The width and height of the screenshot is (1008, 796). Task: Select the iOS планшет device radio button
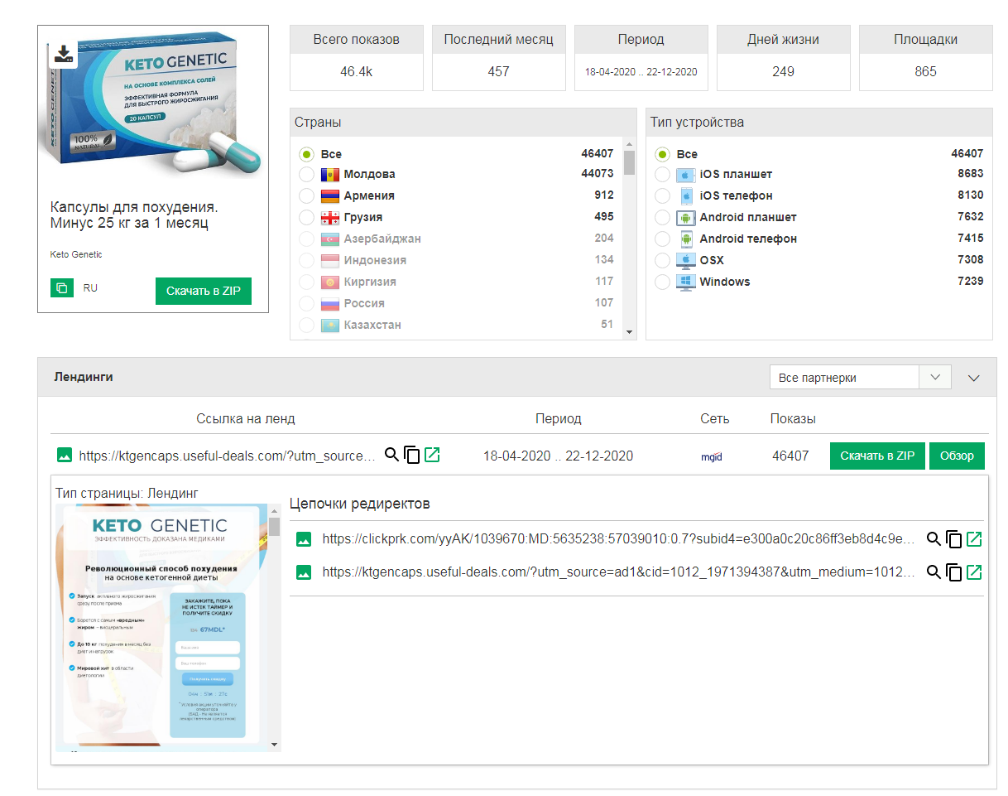pyautogui.click(x=662, y=175)
